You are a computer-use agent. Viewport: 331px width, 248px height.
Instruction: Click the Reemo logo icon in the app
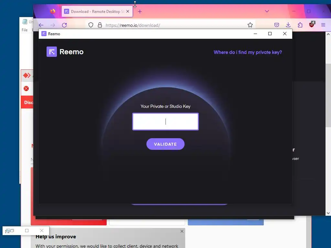click(x=51, y=52)
